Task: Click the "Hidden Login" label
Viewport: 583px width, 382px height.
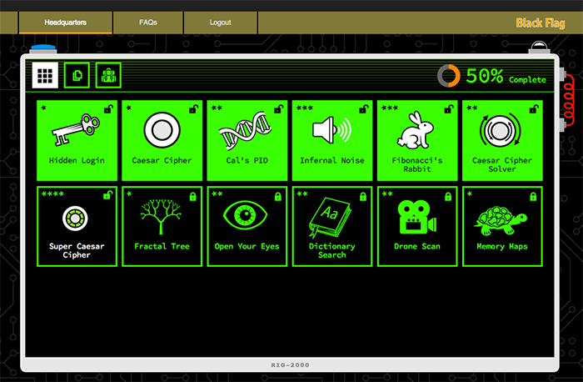Action: pyautogui.click(x=77, y=161)
